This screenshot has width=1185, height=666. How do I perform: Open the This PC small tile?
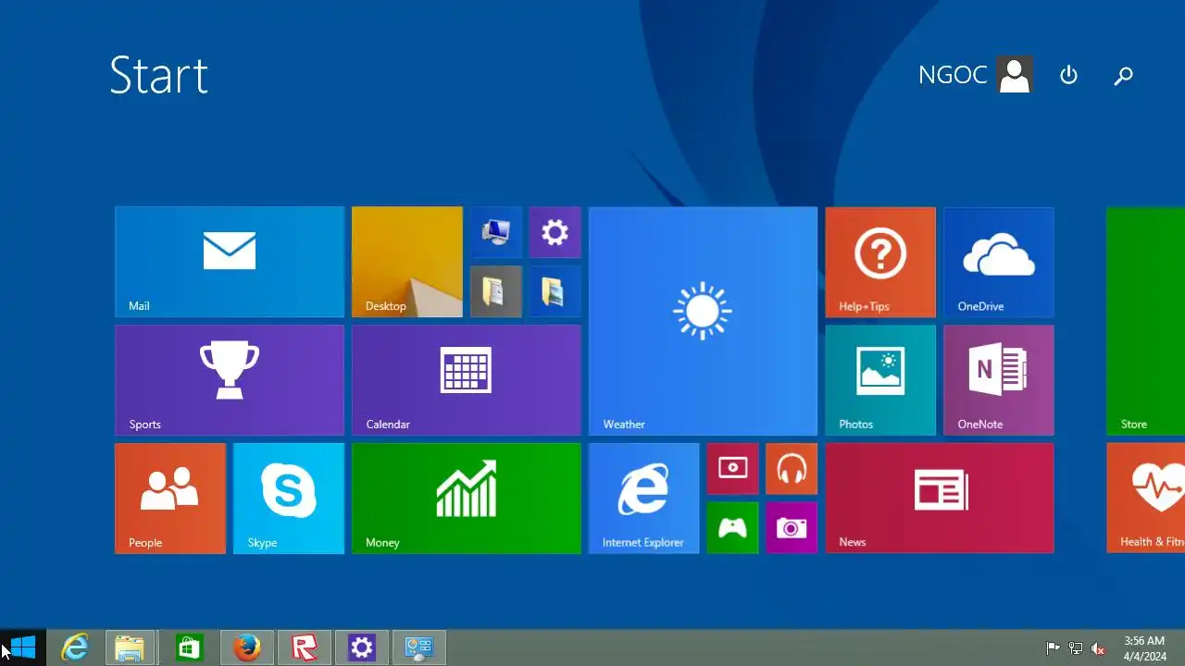pyautogui.click(x=495, y=232)
